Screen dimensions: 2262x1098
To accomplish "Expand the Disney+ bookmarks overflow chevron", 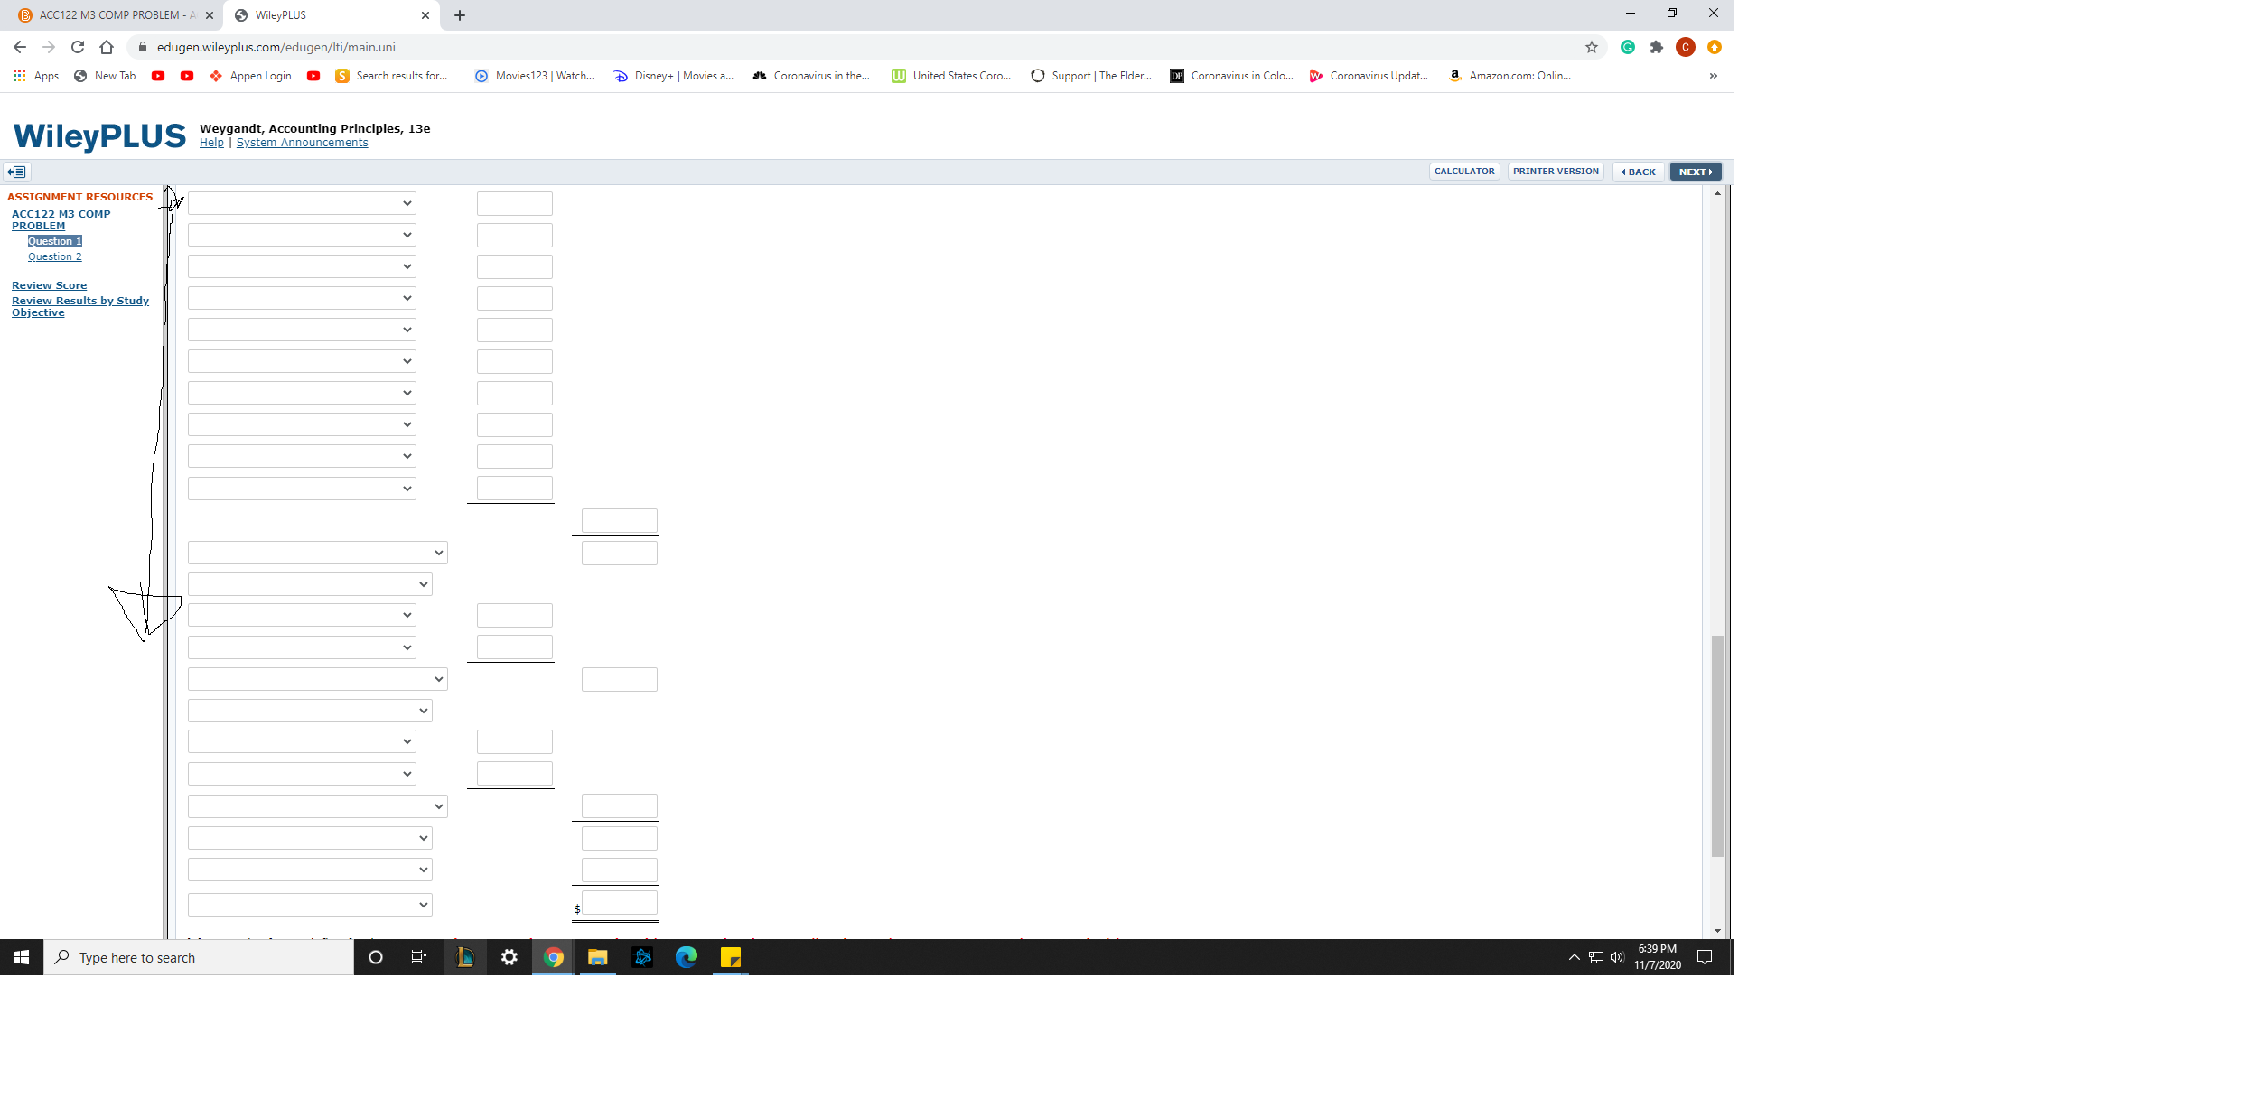I will coord(1713,76).
